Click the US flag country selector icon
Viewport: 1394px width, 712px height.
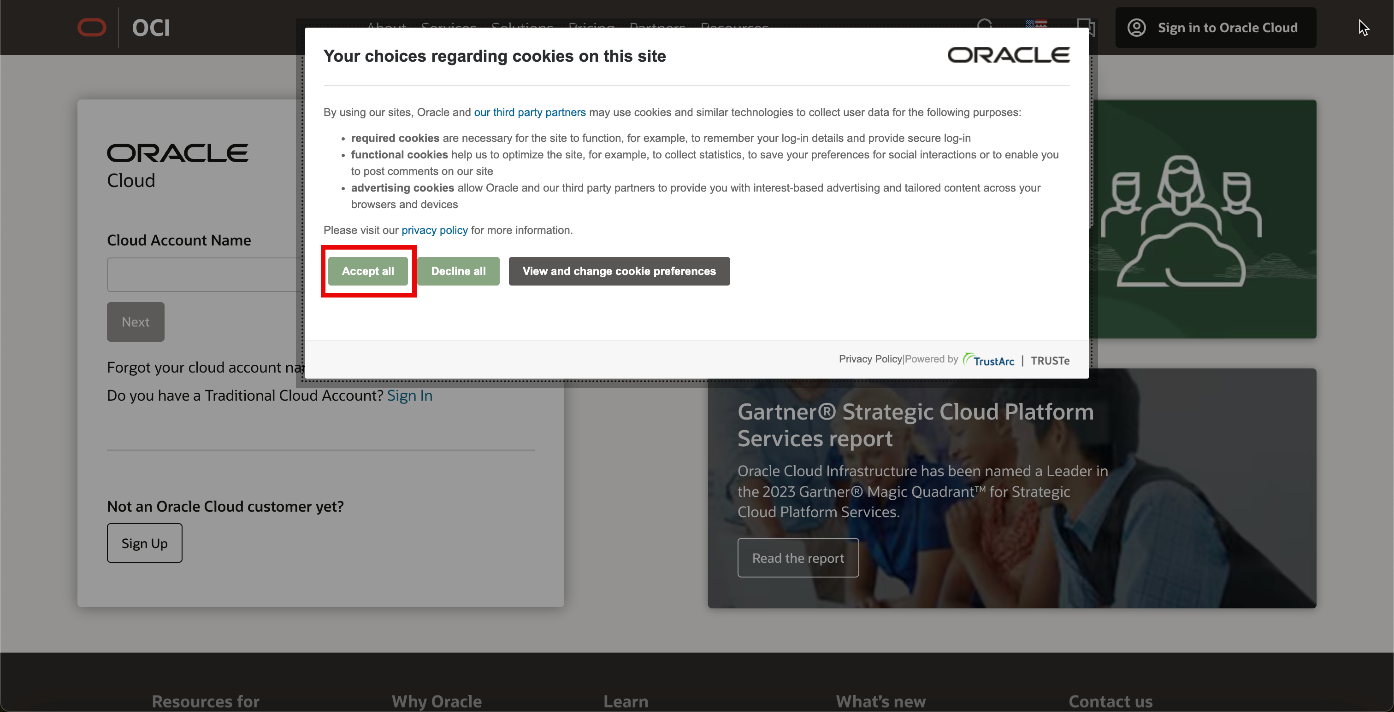1036,24
